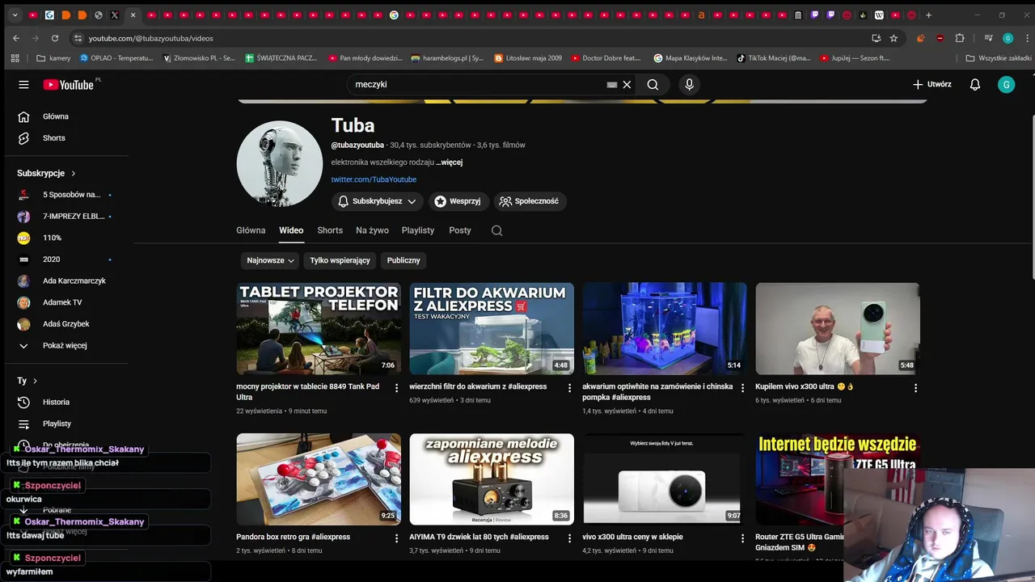Reload the page in browser
The image size is (1035, 582).
coord(55,38)
